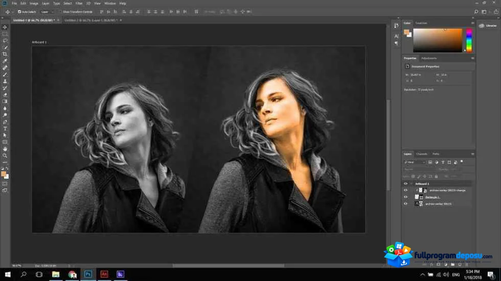Open the History panel icon in collapsed dock
Screen dimensions: 501x281
[396, 26]
